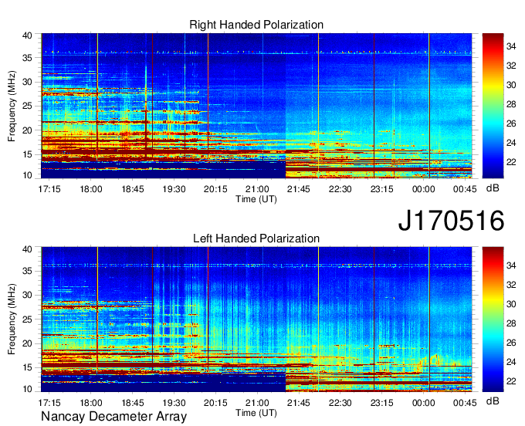Image resolution: width=525 pixels, height=426 pixels.
Task: Click 'Frequency (MHz)' axis label of Left Handed plot
Action: 12,319
